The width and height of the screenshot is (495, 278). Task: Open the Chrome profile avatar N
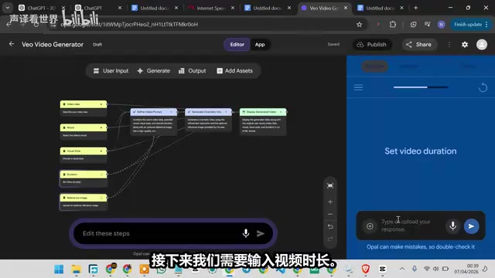click(442, 24)
